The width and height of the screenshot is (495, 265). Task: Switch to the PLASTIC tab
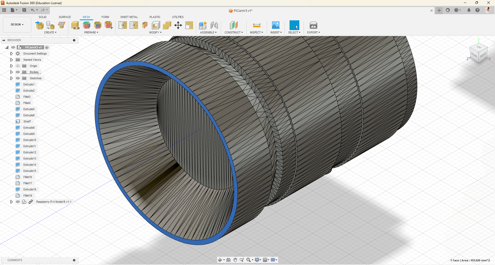pos(155,17)
